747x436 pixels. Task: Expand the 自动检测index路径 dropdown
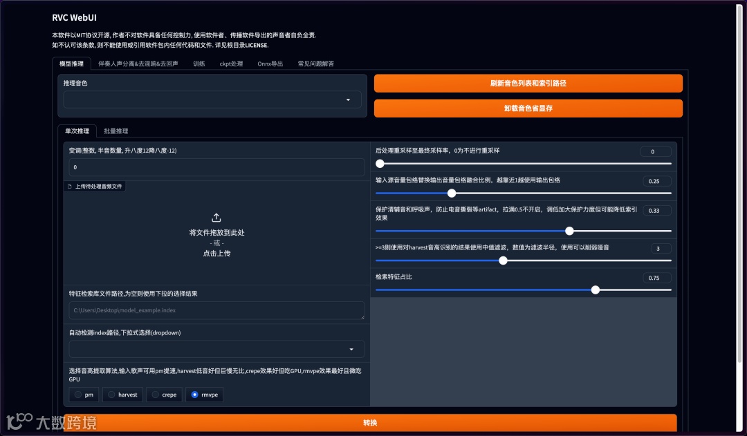[x=216, y=349]
